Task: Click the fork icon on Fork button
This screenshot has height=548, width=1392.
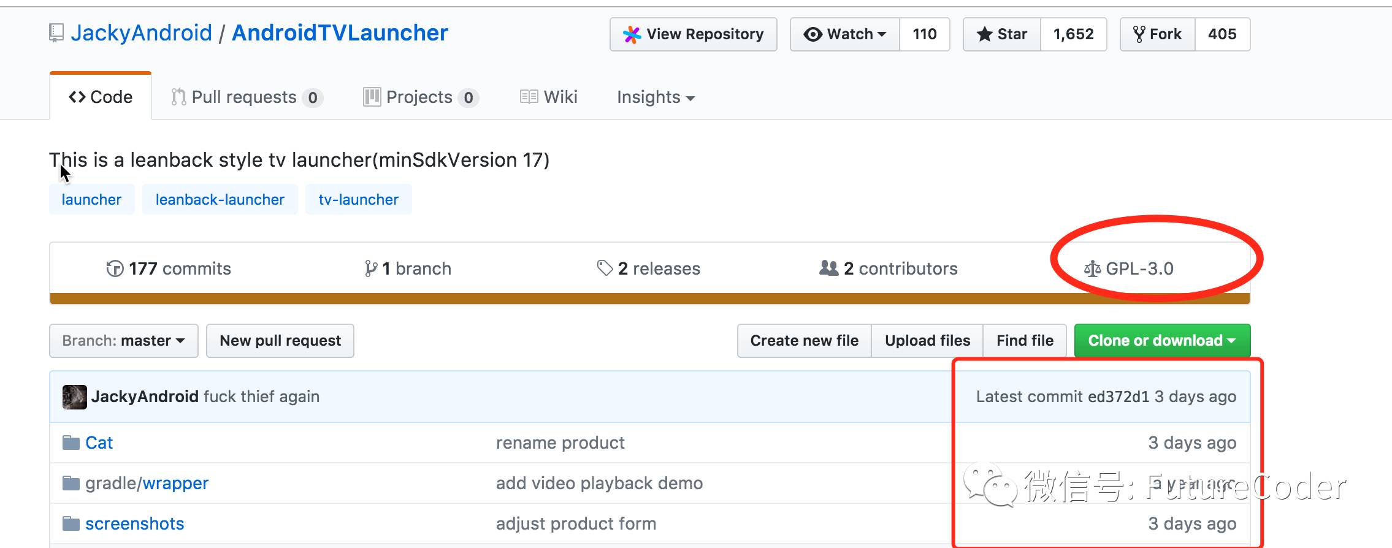Action: (1139, 34)
